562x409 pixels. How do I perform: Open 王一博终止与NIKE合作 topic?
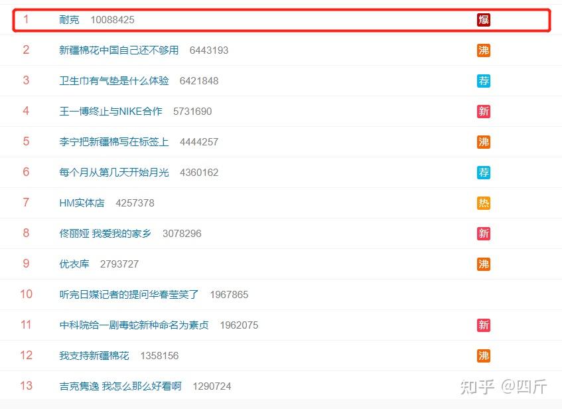(111, 112)
